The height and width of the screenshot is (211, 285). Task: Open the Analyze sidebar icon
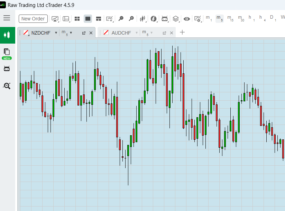[7, 85]
